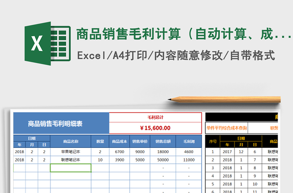Image resolution: width=293 pixels, height=193 pixels.
Task: Click the 毛利润 column header
Action: (x=189, y=142)
